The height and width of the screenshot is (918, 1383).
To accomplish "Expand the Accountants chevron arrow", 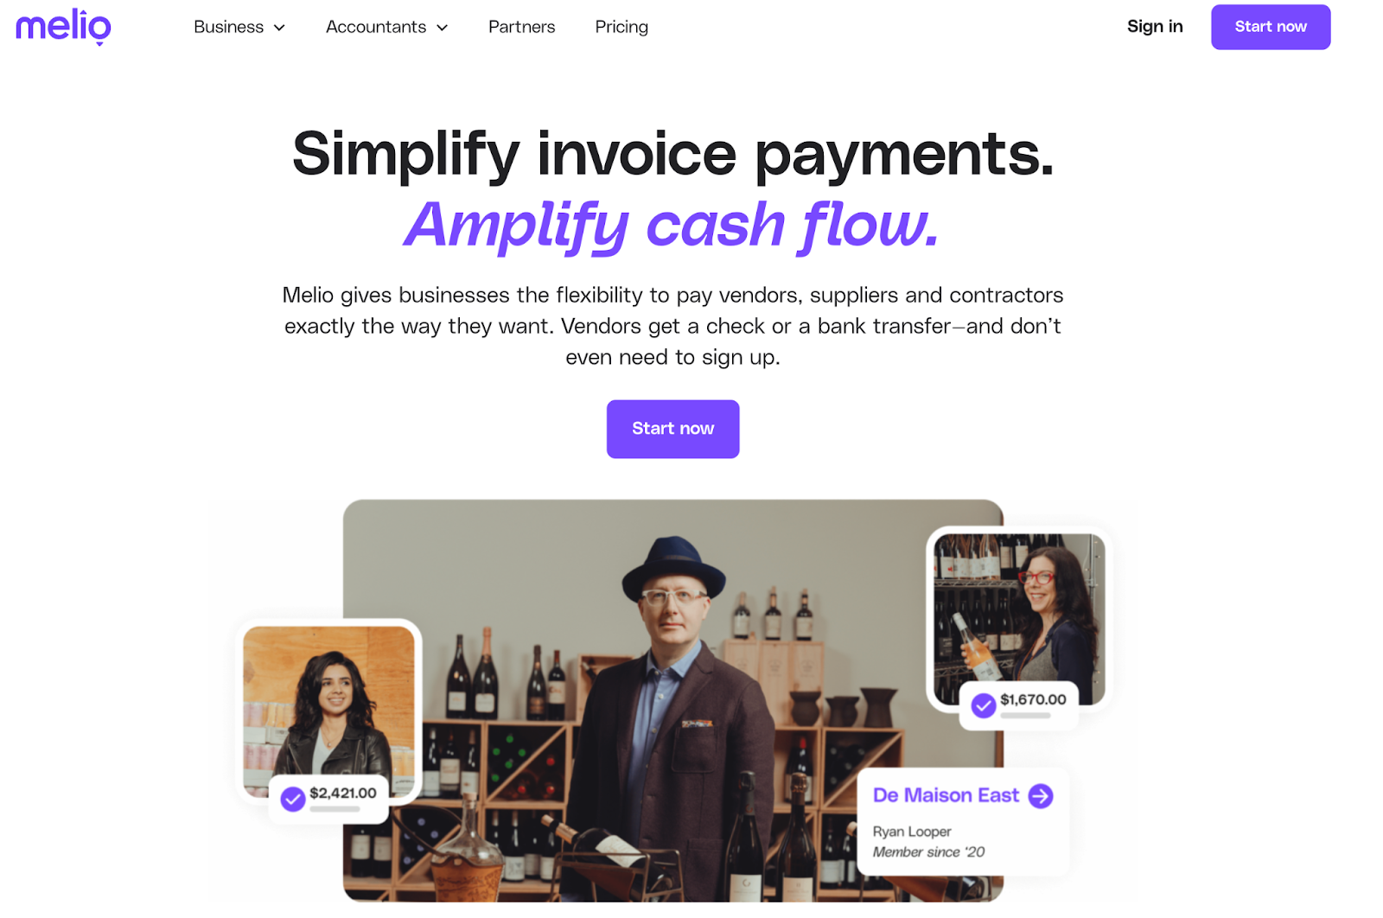I will 442,28.
